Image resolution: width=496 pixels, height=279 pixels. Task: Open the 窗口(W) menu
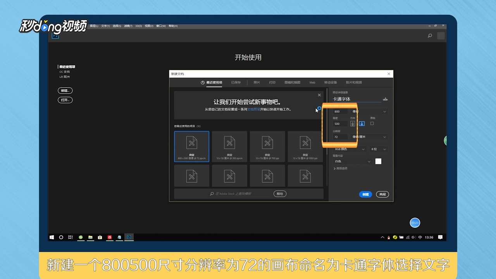(161, 26)
